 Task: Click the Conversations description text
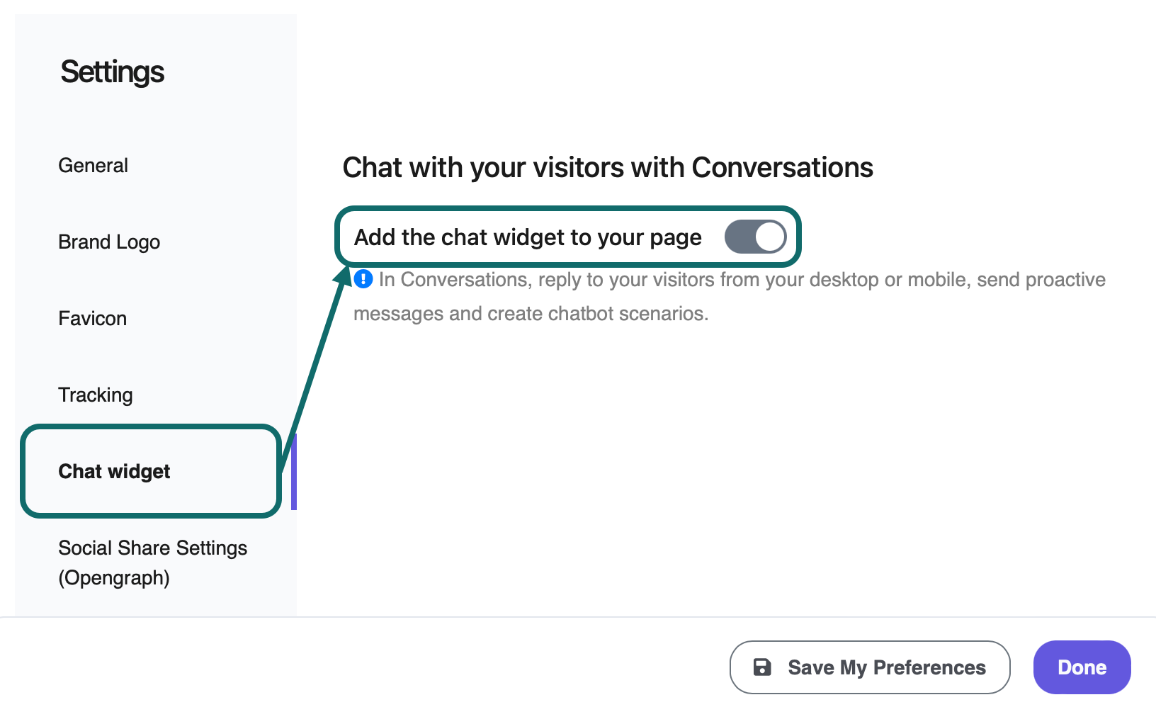click(x=730, y=296)
